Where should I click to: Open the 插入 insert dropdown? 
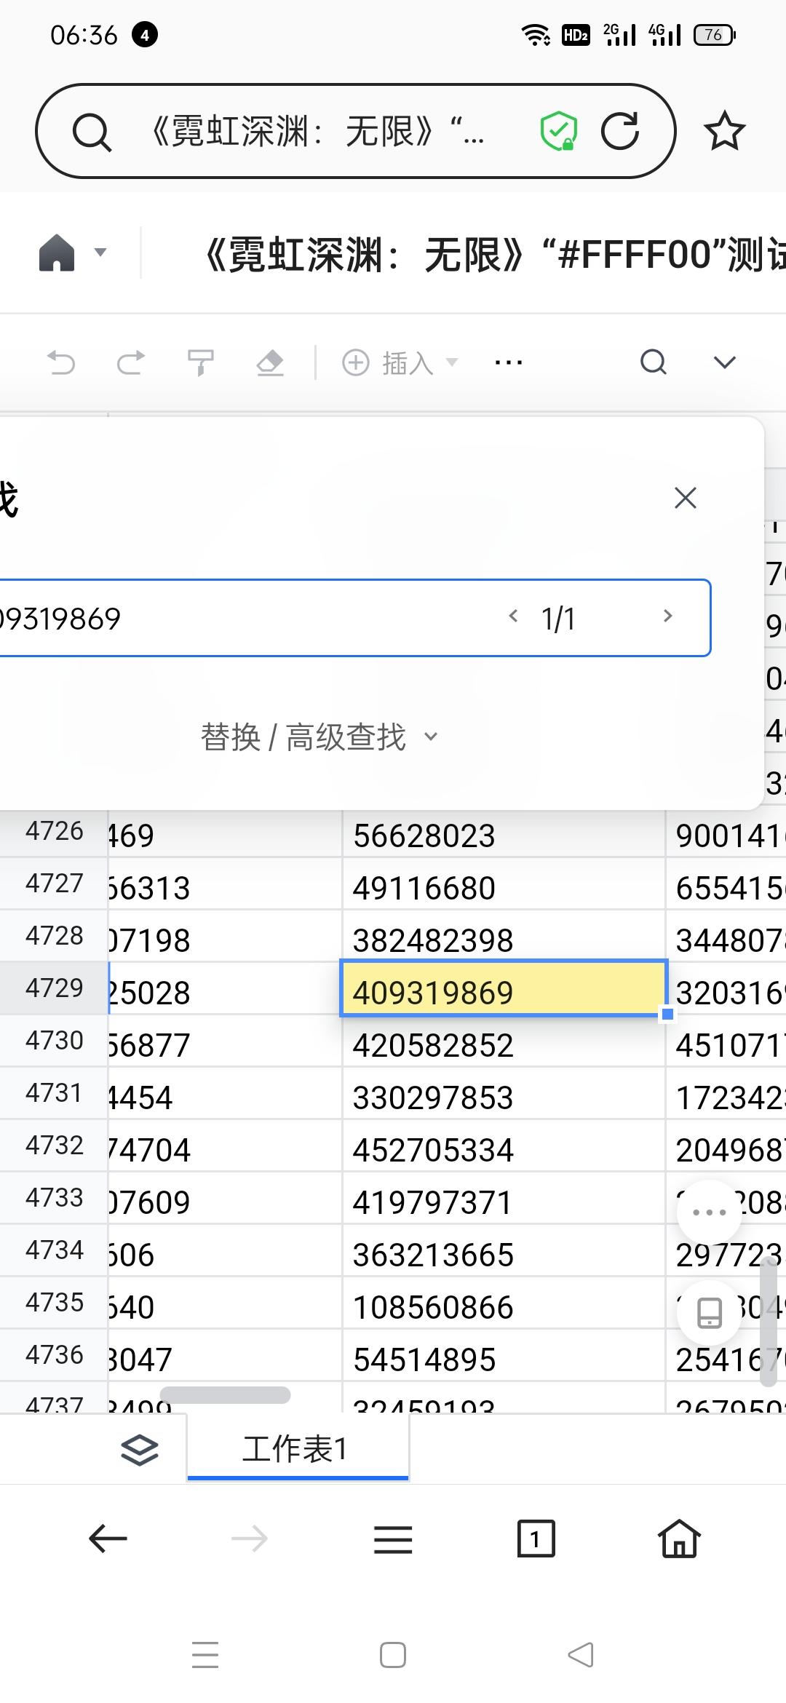click(x=400, y=362)
